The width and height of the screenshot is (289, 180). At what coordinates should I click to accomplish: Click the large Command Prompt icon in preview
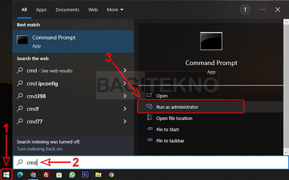click(x=211, y=41)
